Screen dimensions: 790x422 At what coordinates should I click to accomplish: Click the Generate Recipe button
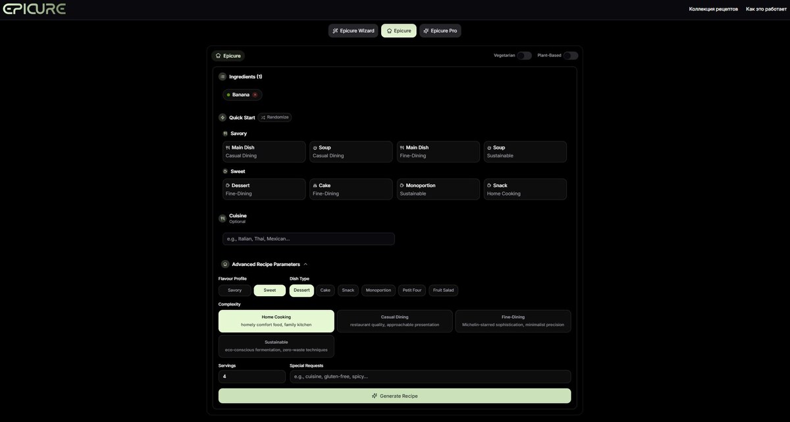(x=395, y=396)
